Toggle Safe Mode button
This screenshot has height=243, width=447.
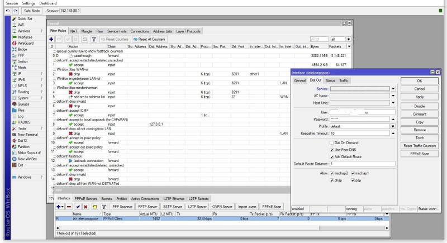pos(32,11)
